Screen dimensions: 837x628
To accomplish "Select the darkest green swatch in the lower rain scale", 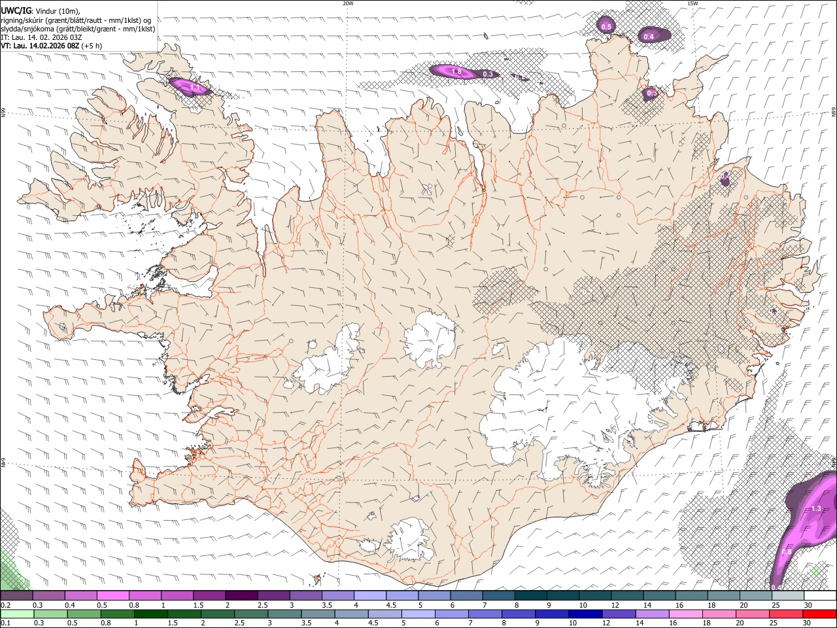I will [x=150, y=614].
